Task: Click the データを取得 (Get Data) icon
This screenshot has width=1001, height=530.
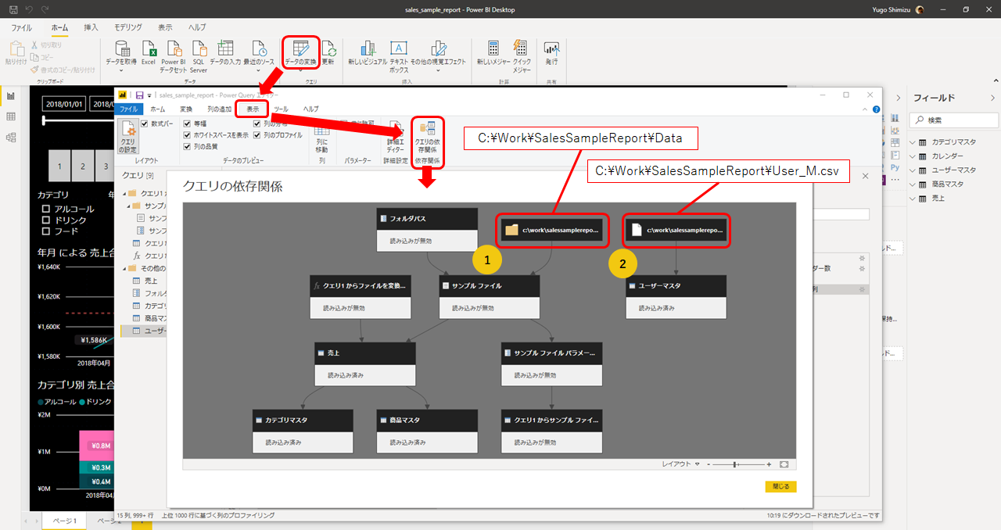Action: (x=121, y=50)
